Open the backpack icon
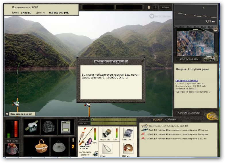This screenshot has height=163, width=225. point(49,127)
